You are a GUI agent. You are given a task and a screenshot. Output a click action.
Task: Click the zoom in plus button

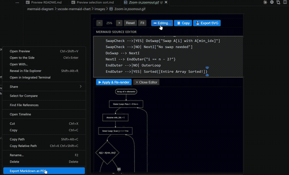pyautogui.click(x=119, y=23)
